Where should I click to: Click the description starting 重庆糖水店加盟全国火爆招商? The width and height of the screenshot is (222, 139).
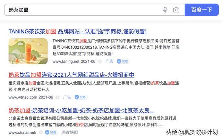pos(94,86)
